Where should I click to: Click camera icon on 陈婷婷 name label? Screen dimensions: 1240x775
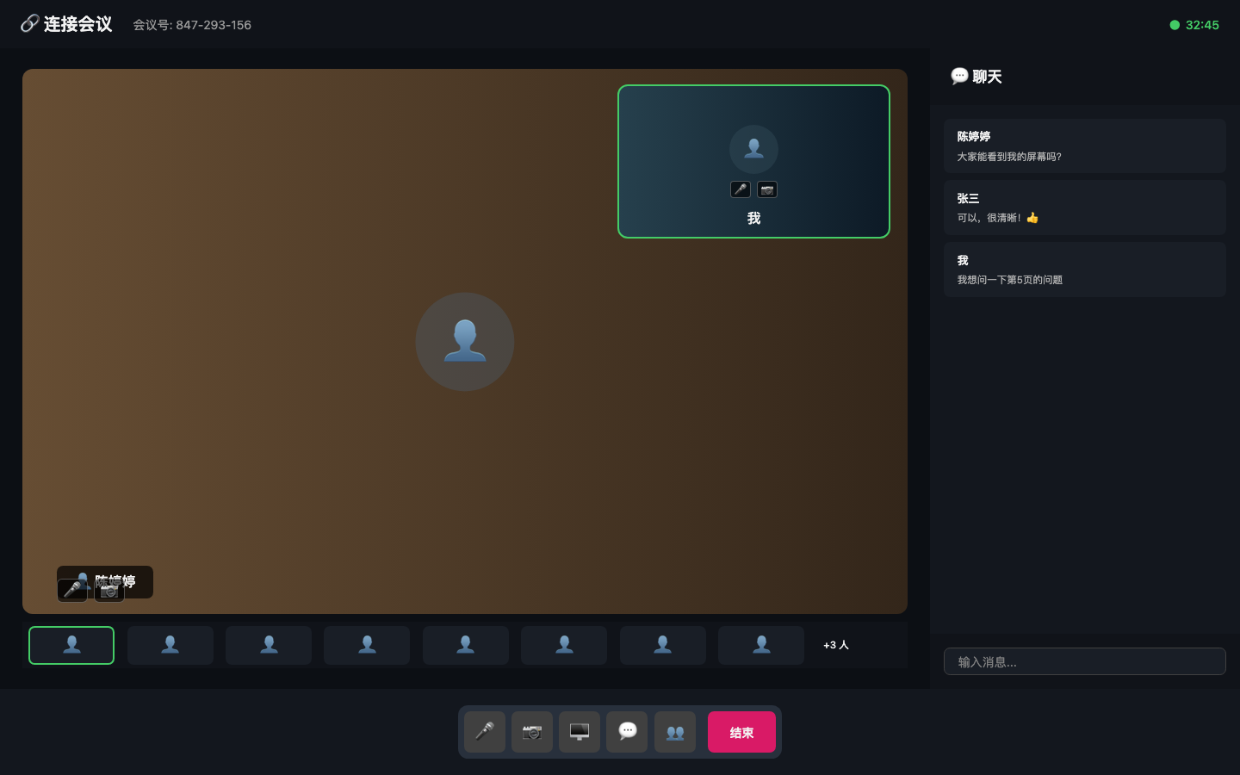[109, 592]
